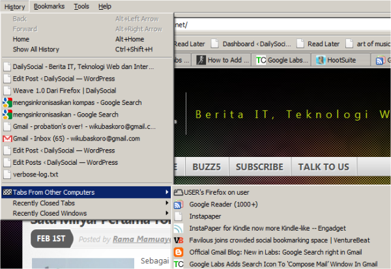Expand Tabs From Other Computers submenu arrow
This screenshot has width=391, height=269.
pyautogui.click(x=167, y=192)
